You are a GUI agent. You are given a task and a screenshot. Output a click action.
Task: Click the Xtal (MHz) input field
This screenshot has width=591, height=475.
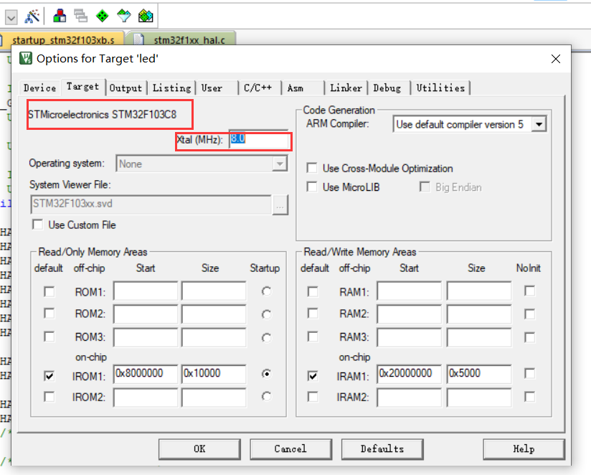[258, 139]
